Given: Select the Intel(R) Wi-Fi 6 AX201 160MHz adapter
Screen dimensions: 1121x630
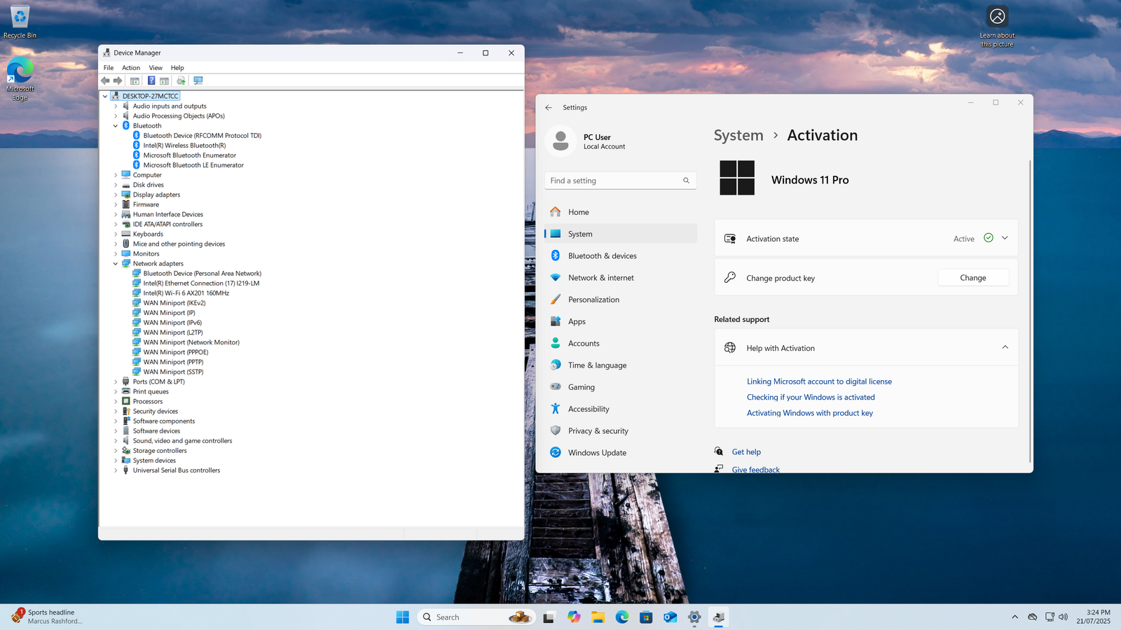Looking at the screenshot, I should tap(186, 293).
